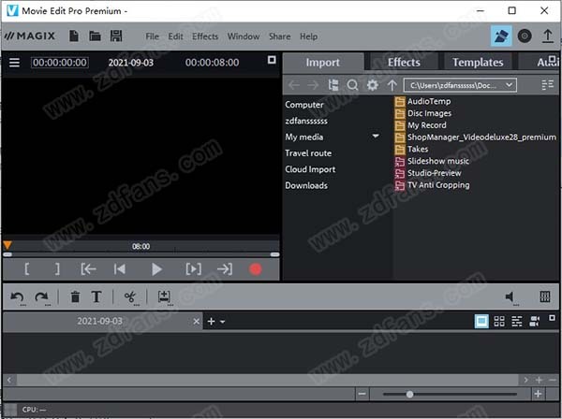The width and height of the screenshot is (562, 419).
Task: Set range start bracket marker
Action: (x=27, y=269)
